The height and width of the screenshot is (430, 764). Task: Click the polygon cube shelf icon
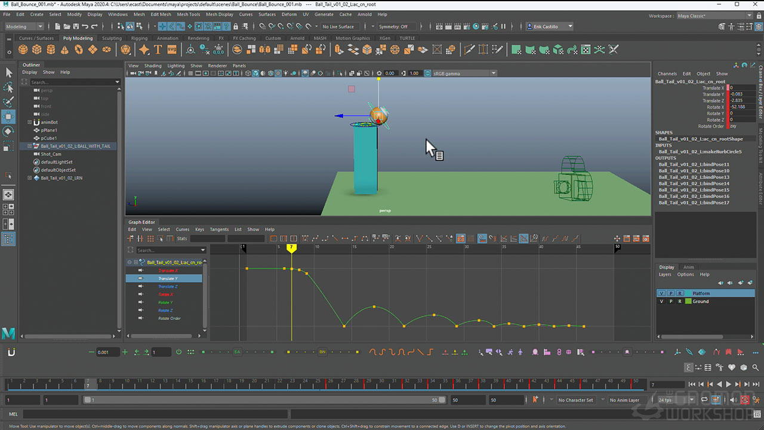coord(37,50)
